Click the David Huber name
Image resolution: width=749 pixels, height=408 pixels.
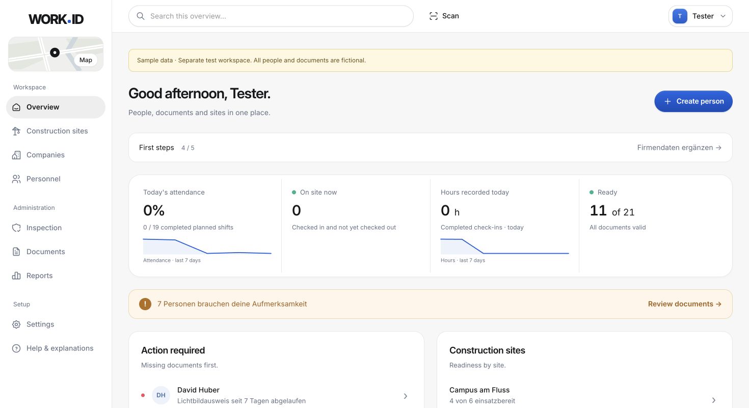point(198,390)
